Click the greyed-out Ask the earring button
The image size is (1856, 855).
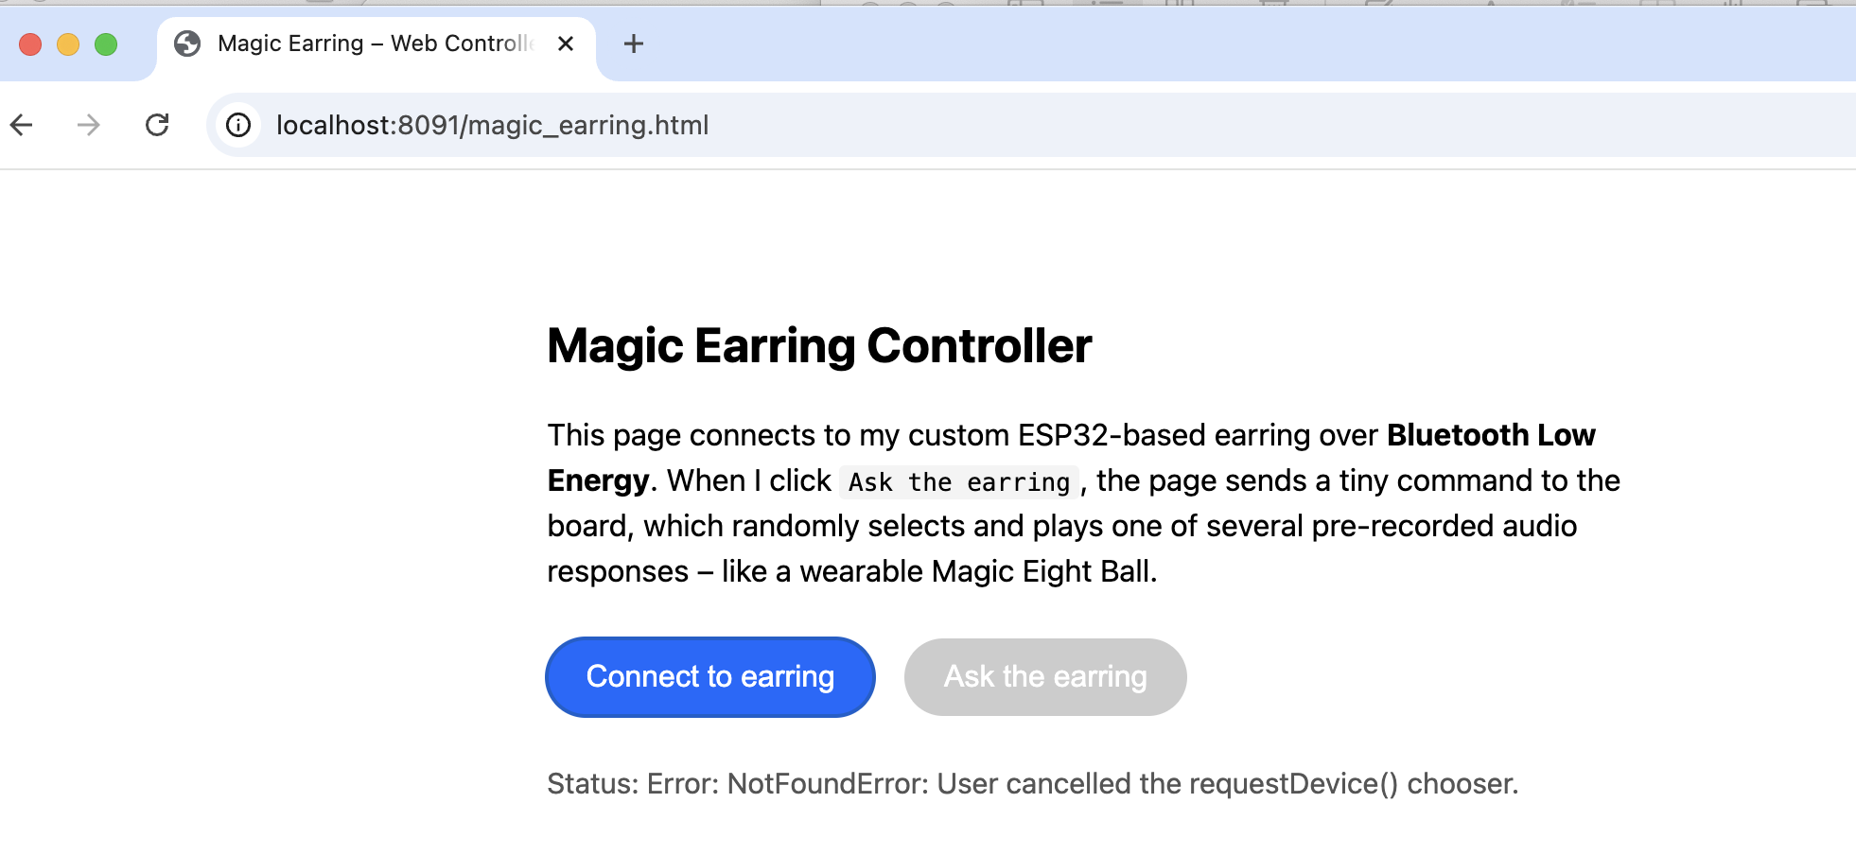coord(1044,677)
